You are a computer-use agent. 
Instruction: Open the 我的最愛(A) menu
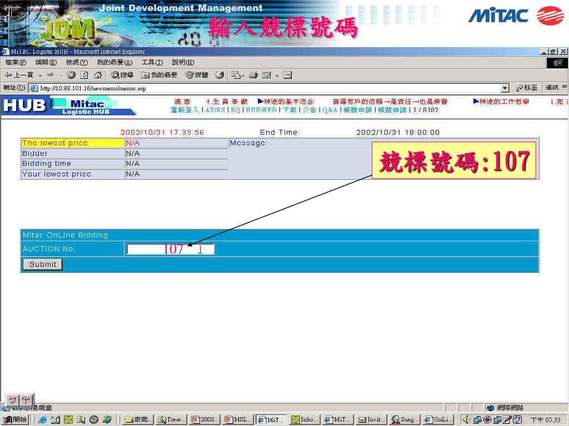[x=114, y=62]
